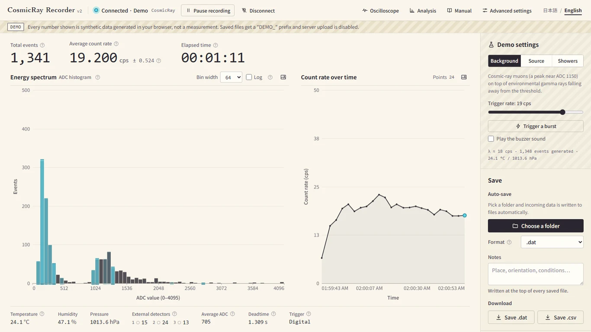591x332 pixels.
Task: Click help icon next to Total events
Action: [42, 45]
